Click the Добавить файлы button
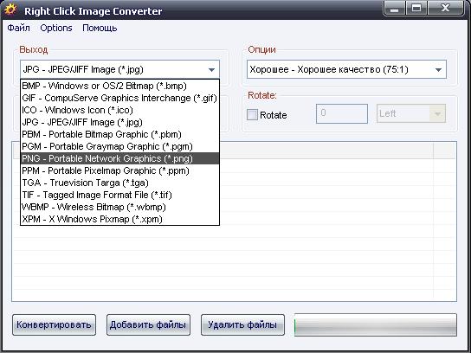The height and width of the screenshot is (353, 471). [x=148, y=324]
